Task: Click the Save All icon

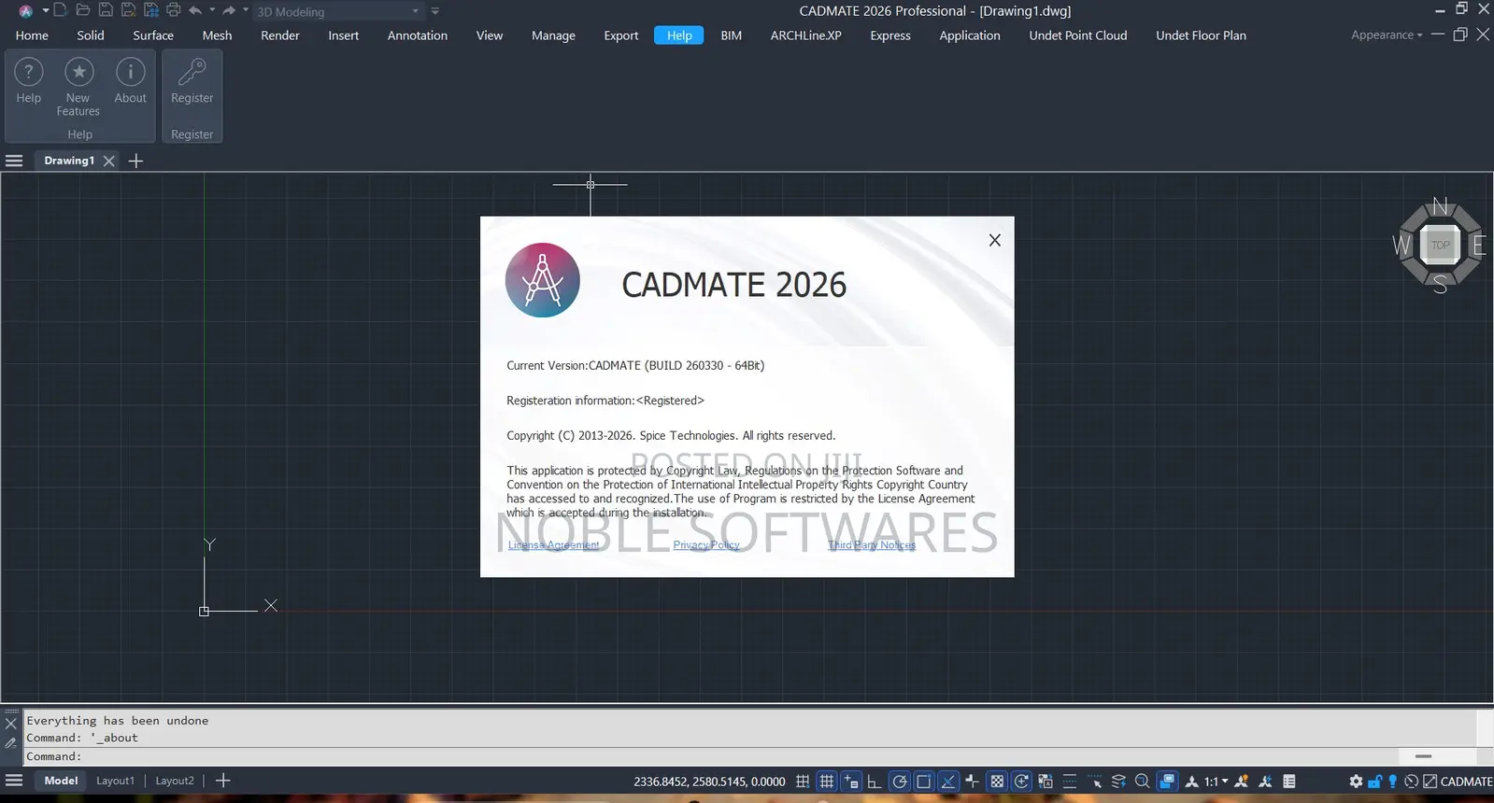Action: [151, 10]
